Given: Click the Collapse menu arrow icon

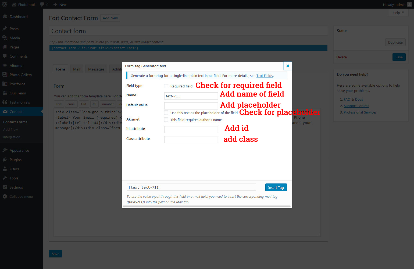Looking at the screenshot, I should (5, 196).
